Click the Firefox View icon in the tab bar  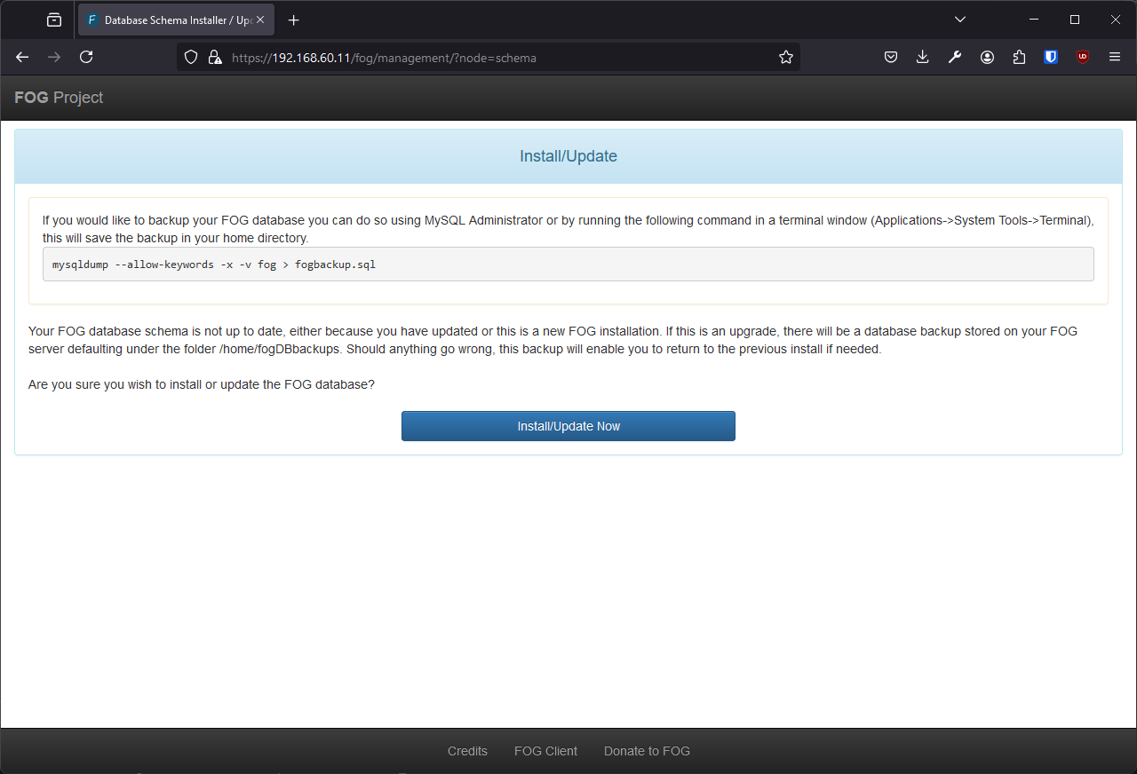click(x=54, y=20)
